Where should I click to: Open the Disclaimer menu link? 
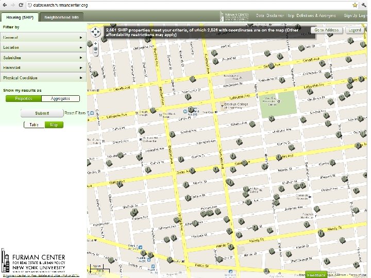click(275, 15)
